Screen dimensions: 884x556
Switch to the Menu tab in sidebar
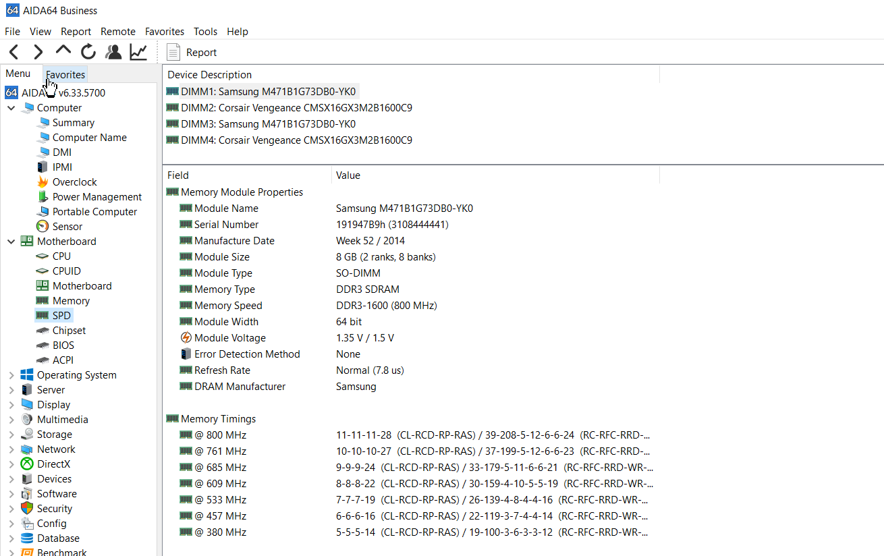click(18, 74)
